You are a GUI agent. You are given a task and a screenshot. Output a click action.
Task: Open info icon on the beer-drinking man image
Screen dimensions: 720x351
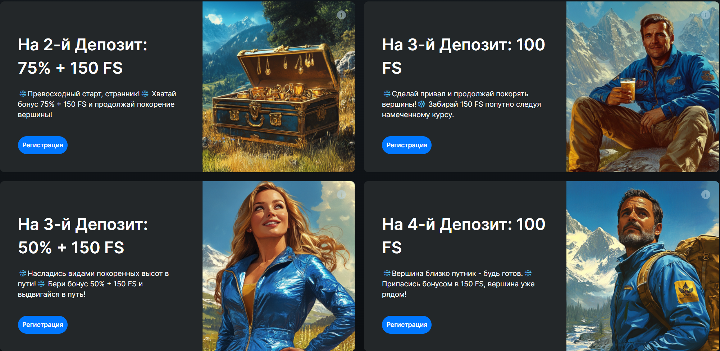pyautogui.click(x=706, y=15)
